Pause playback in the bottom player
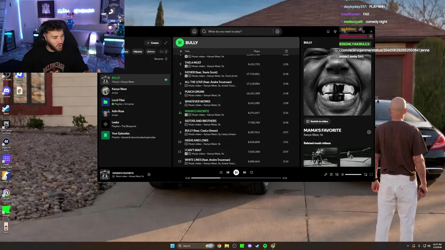 pos(236,172)
